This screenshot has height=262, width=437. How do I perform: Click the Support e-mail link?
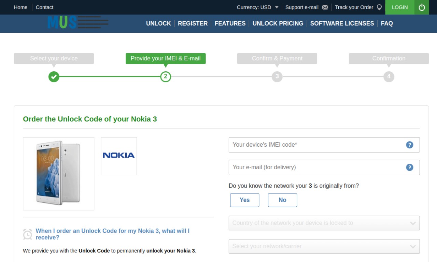click(302, 7)
